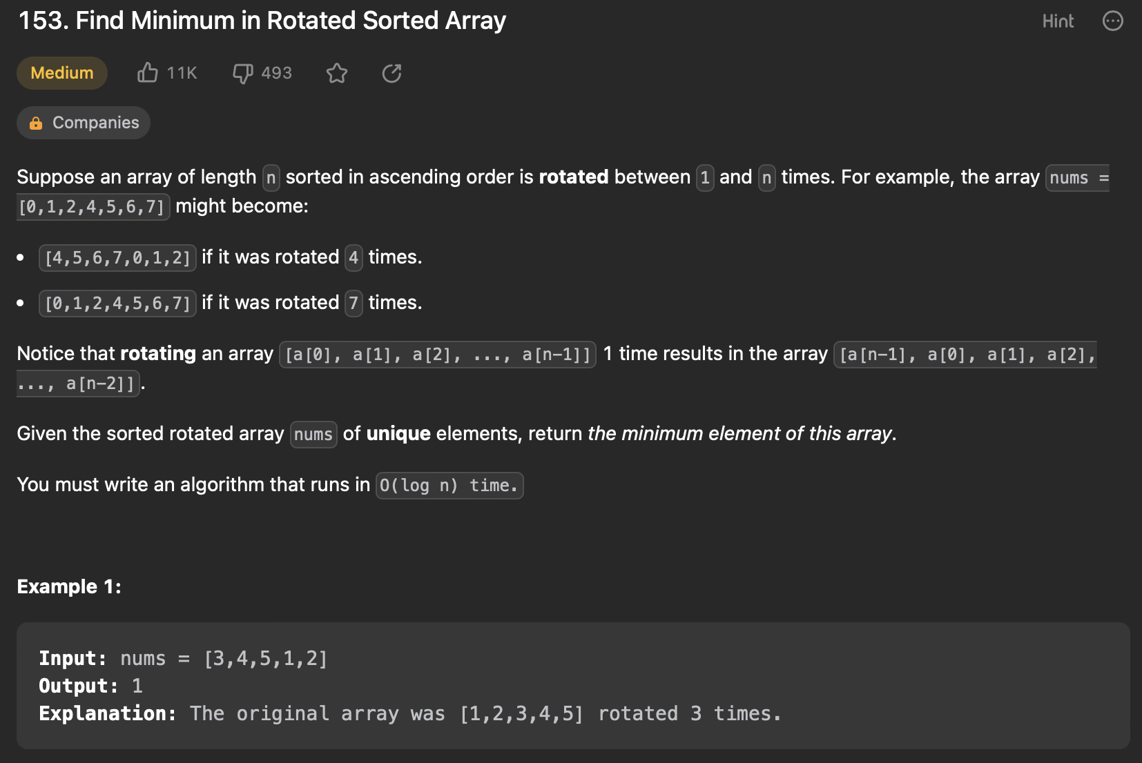This screenshot has width=1142, height=763.
Task: Click the Output line in Example 1
Action: 90,686
